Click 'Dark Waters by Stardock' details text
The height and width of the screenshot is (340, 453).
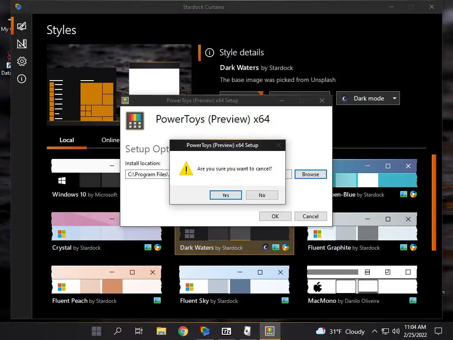click(256, 68)
